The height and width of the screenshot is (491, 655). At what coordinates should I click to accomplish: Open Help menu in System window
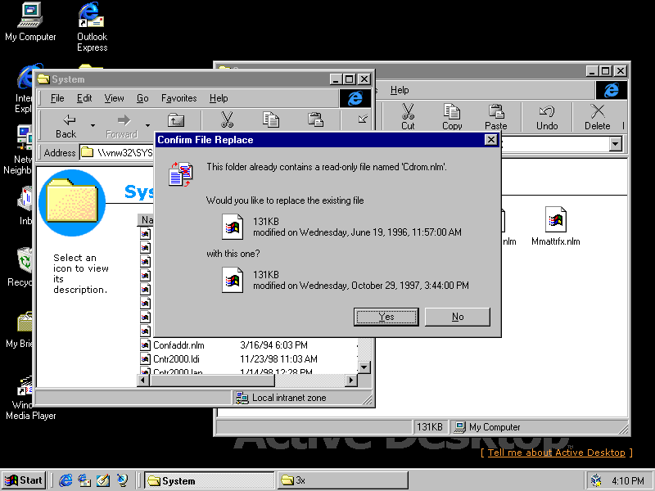[x=219, y=98]
